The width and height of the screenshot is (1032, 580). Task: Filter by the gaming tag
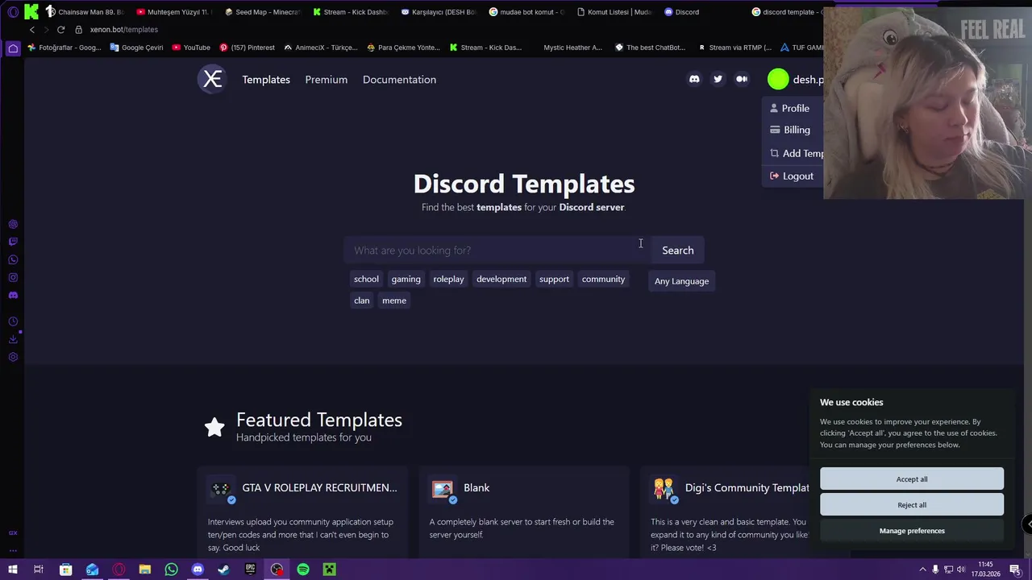[406, 279]
